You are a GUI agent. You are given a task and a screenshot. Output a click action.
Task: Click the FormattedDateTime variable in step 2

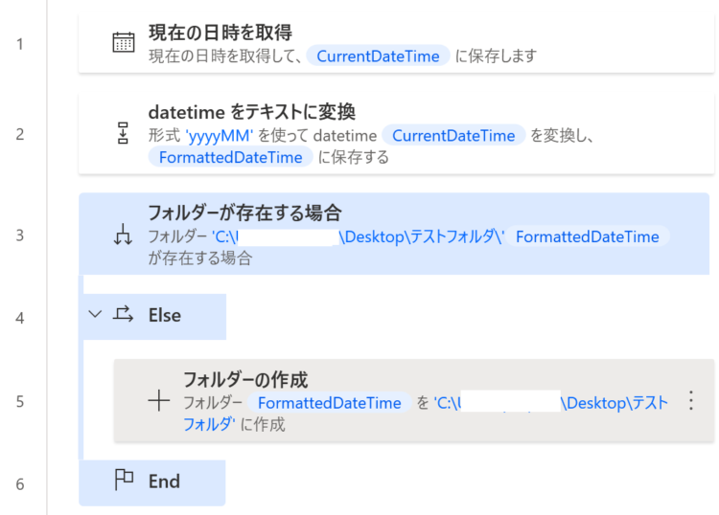pos(231,157)
